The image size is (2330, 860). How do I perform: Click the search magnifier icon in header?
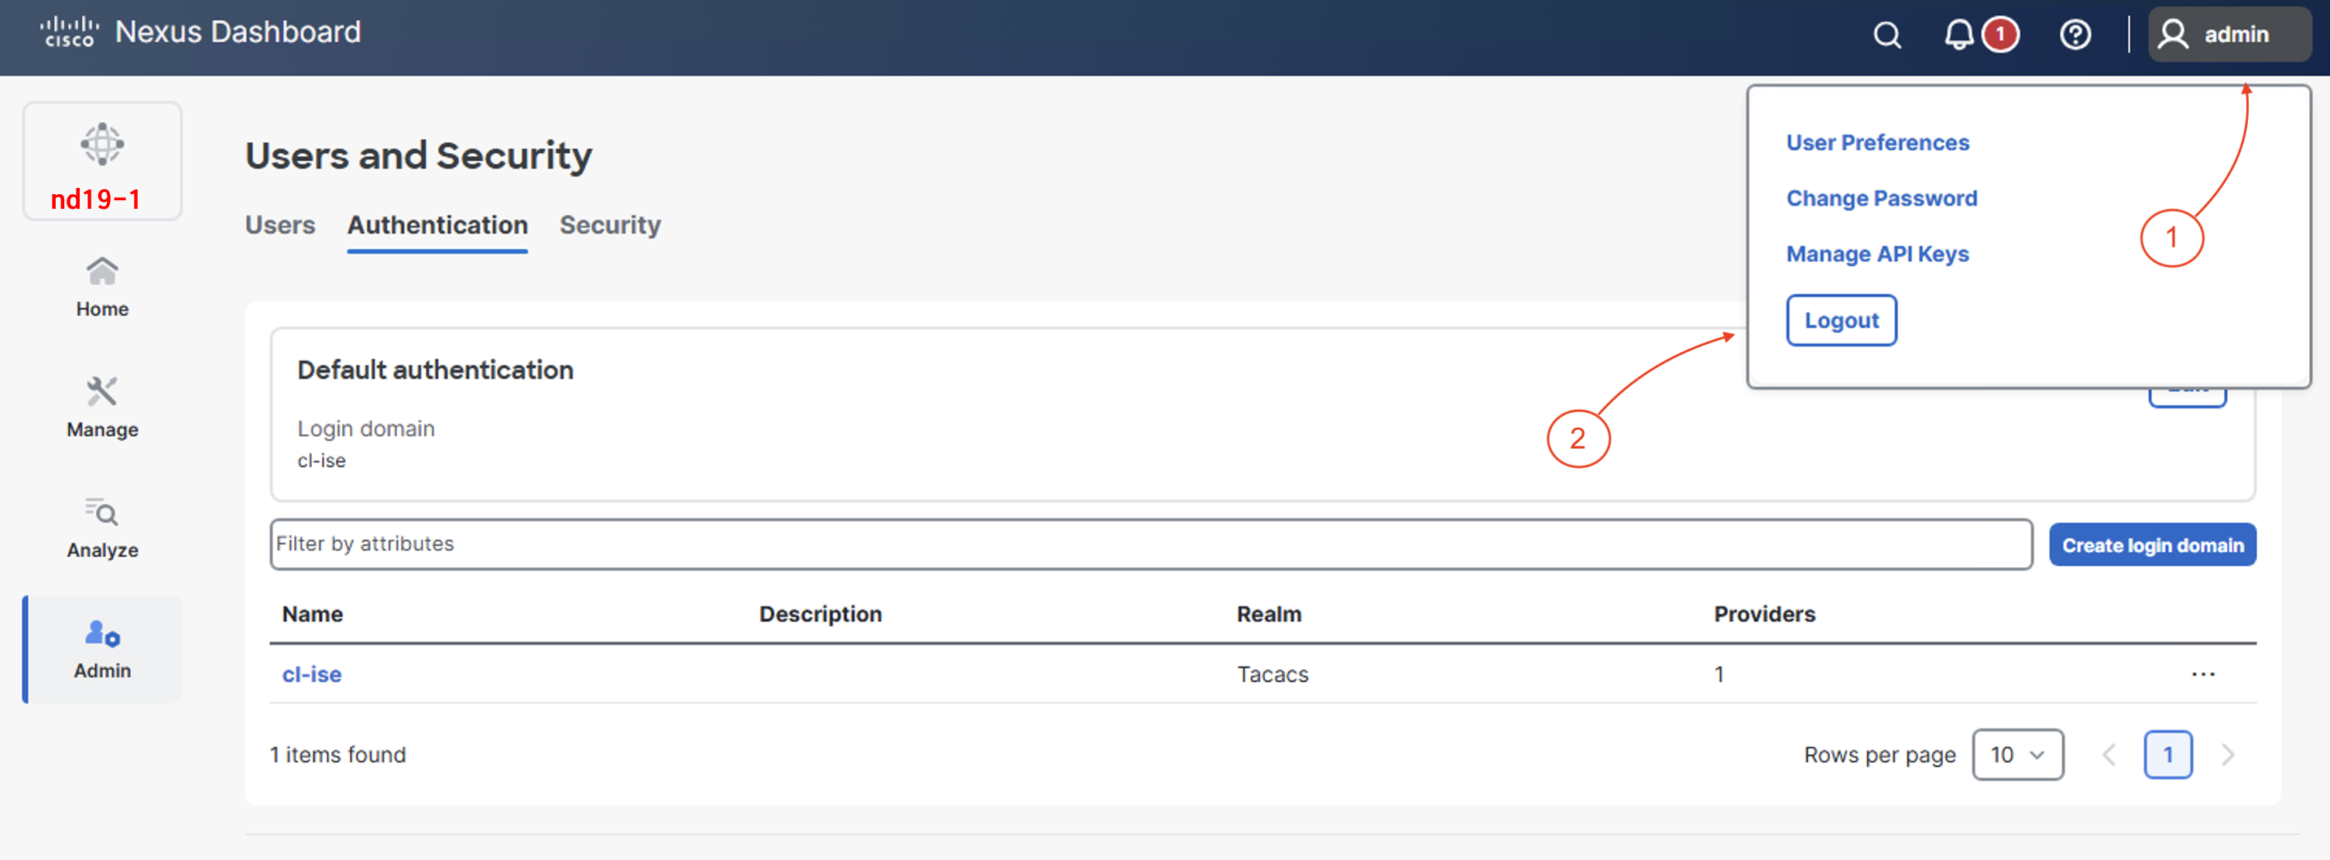[1886, 36]
